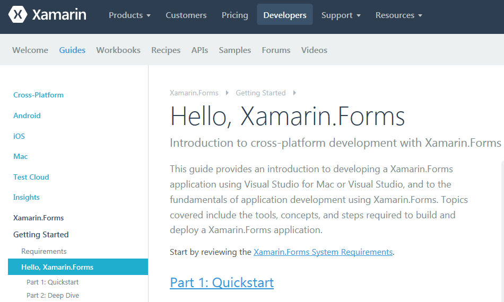This screenshot has height=302, width=504.
Task: Open the Recipes tab
Action: click(166, 50)
